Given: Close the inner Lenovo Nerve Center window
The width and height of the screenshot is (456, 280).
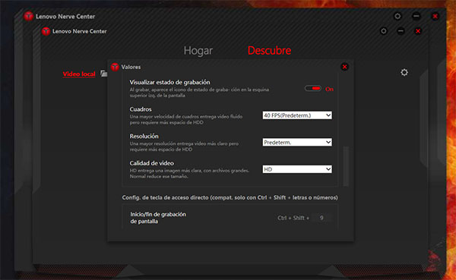Looking at the screenshot, I should coord(418,31).
